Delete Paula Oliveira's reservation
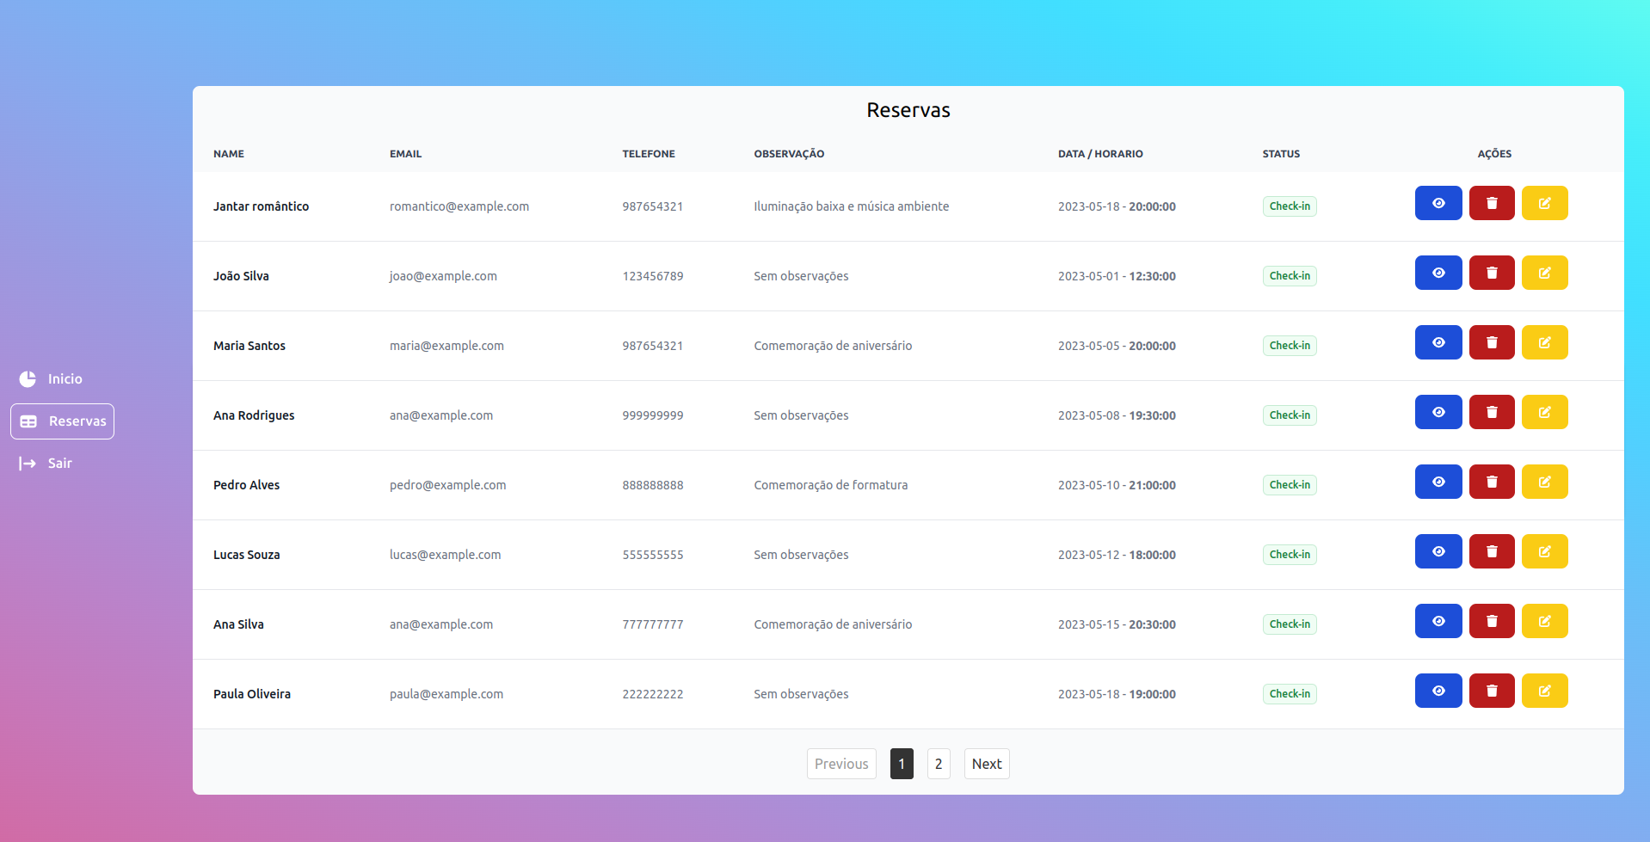The height and width of the screenshot is (842, 1650). click(1492, 691)
